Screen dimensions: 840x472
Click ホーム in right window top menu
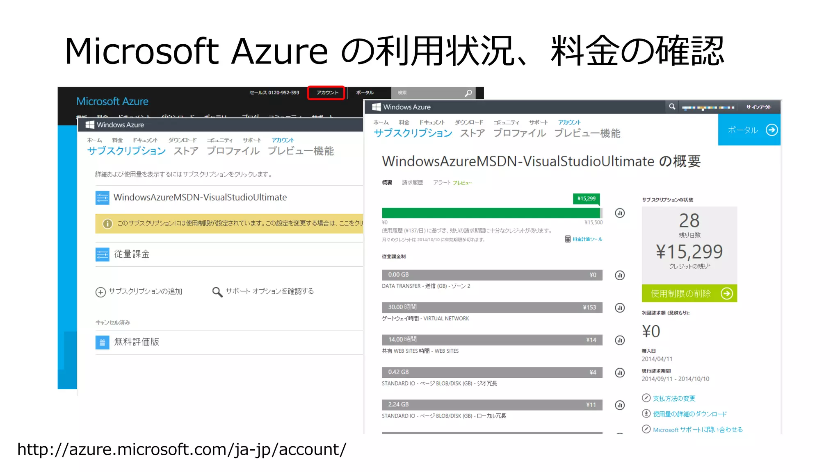coord(381,122)
